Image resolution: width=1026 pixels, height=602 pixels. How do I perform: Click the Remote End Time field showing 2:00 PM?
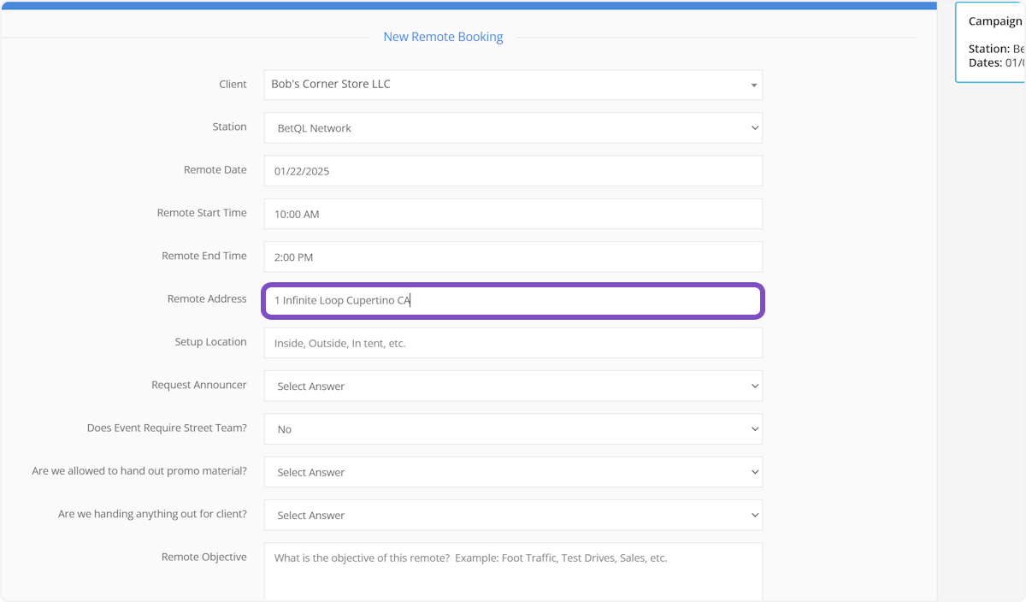(x=512, y=257)
